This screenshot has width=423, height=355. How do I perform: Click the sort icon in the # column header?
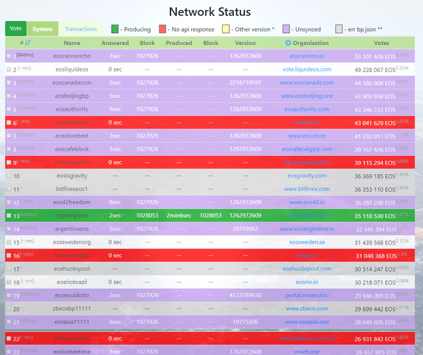(x=28, y=43)
